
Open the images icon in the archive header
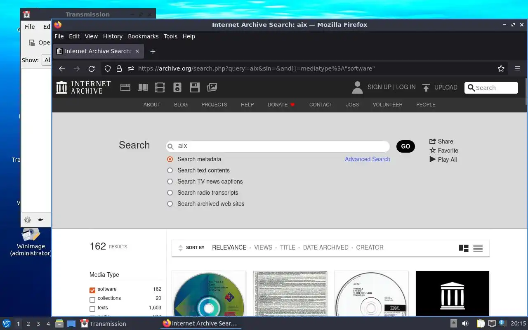[x=212, y=87]
